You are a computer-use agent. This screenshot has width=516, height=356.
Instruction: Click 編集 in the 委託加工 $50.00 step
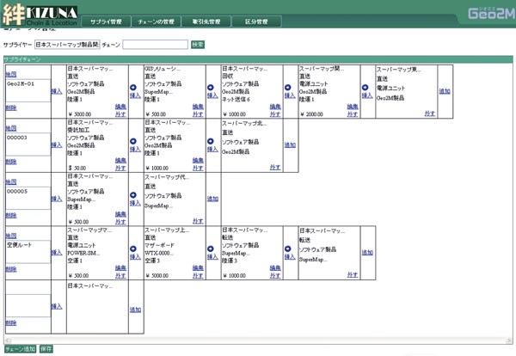tap(120, 160)
